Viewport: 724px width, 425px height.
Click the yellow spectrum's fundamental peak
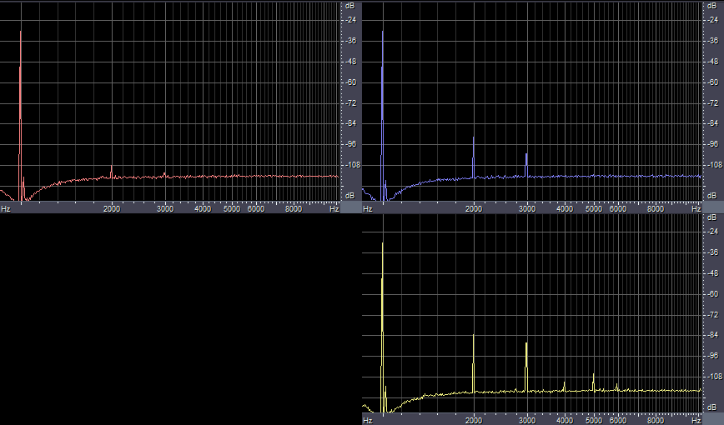[x=382, y=327]
